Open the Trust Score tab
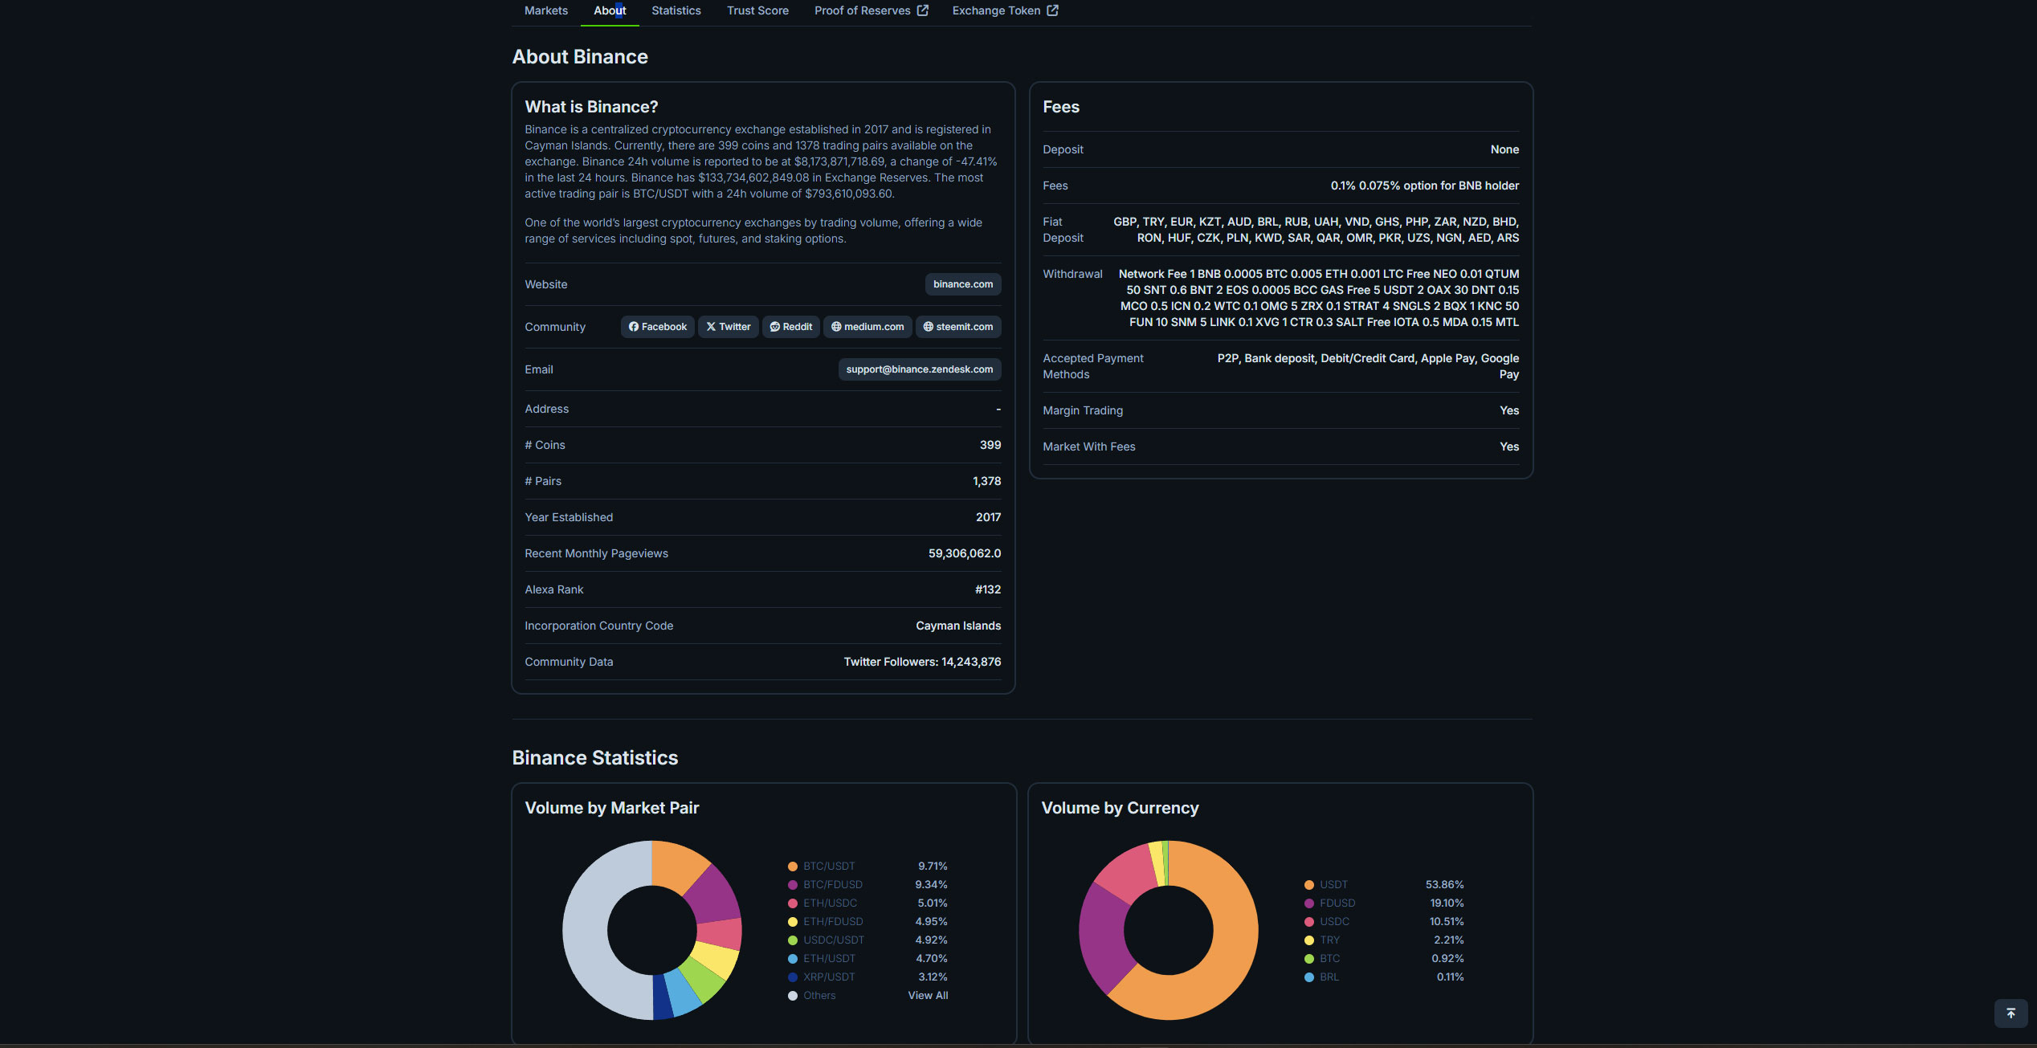Viewport: 2037px width, 1048px height. [757, 10]
